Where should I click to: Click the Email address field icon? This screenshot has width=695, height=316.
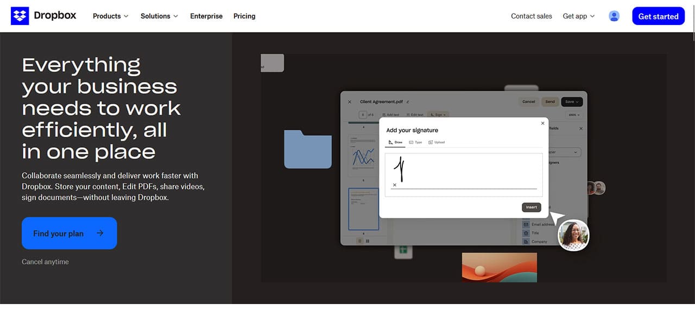[526, 224]
